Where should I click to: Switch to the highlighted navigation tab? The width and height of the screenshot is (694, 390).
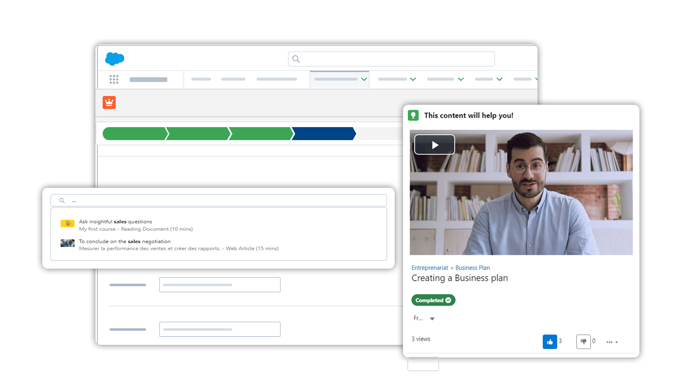[x=336, y=79]
